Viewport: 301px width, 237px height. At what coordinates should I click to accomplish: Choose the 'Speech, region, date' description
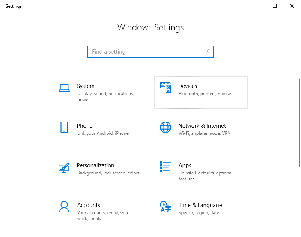(199, 213)
